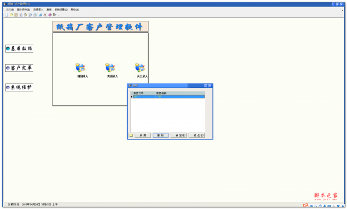Click the first column header of the dialog grid
This screenshot has width=347, height=209.
pos(144,93)
